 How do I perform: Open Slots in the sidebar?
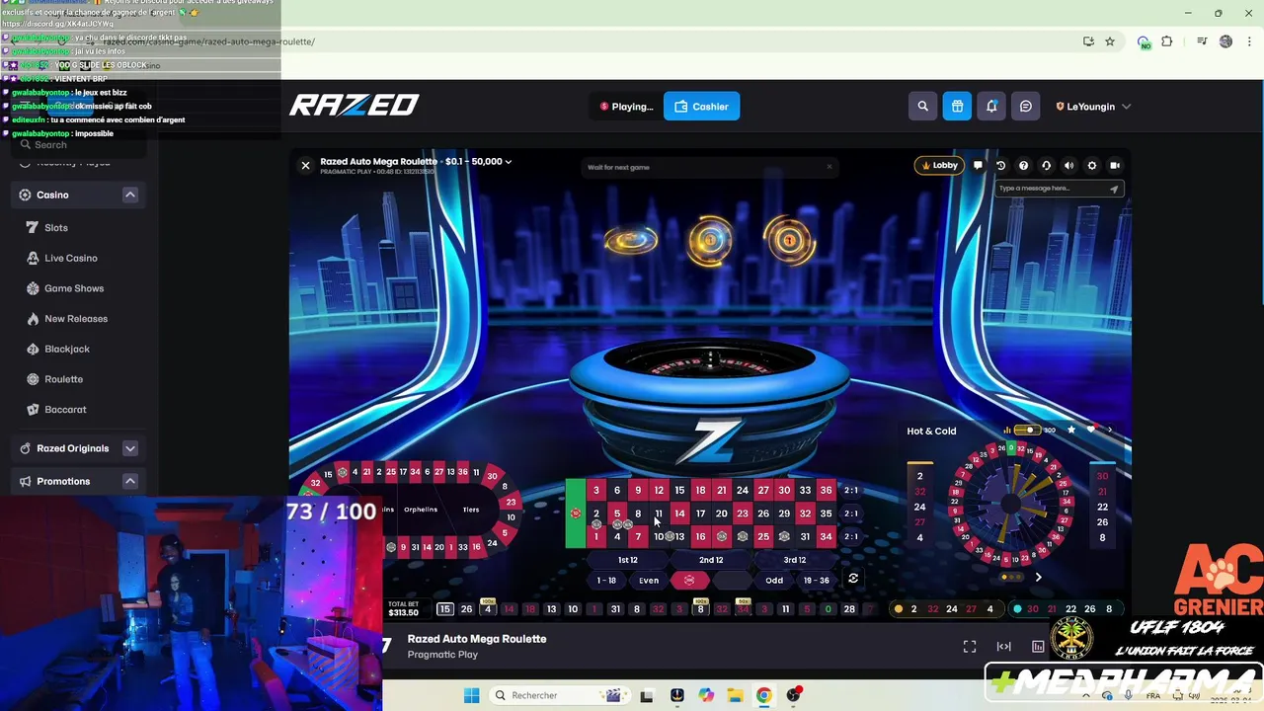tap(56, 227)
